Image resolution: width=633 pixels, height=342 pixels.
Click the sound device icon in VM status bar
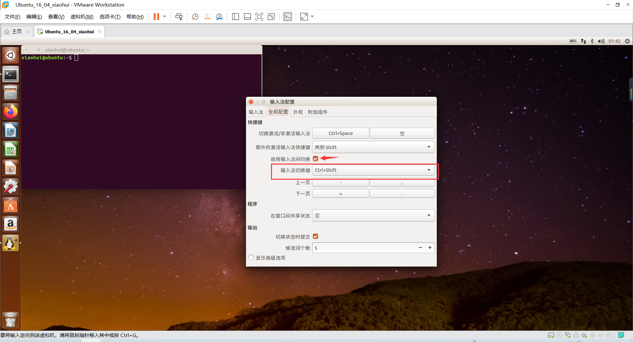584,335
